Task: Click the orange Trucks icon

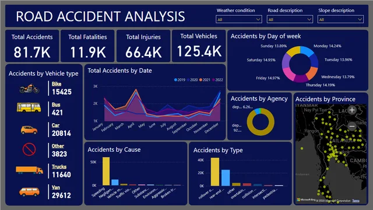Action: point(29,170)
